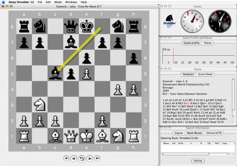Jump to the start of the game
237x166 pixels.
[66, 158]
